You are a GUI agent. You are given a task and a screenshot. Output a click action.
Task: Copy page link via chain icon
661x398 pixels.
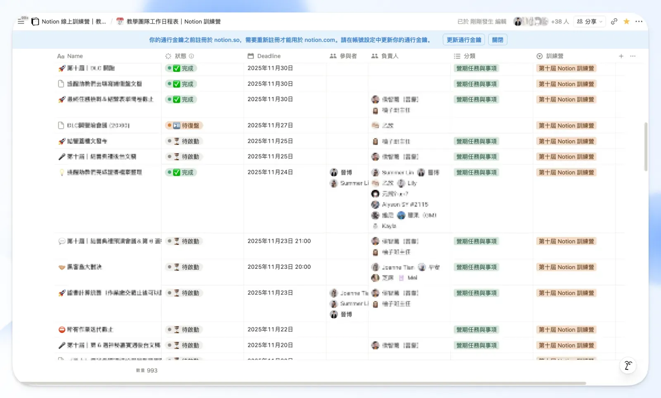coord(614,21)
